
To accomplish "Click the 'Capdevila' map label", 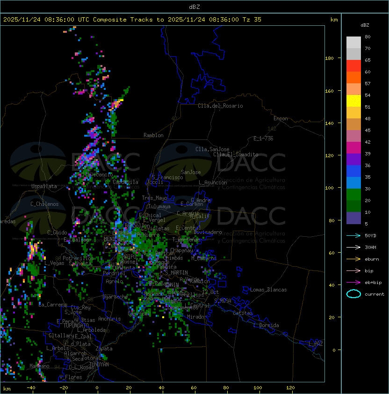I will point(125,182).
